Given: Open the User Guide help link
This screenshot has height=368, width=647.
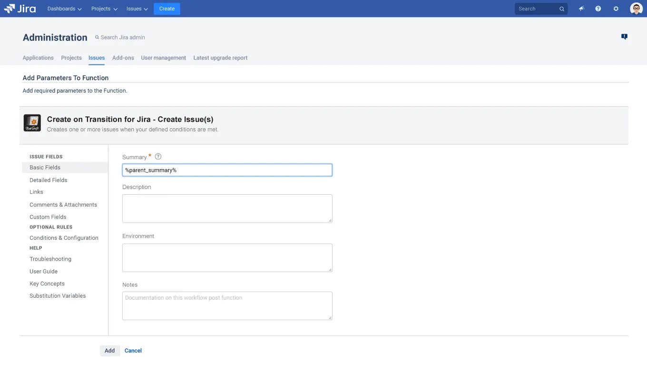Looking at the screenshot, I should click(43, 271).
